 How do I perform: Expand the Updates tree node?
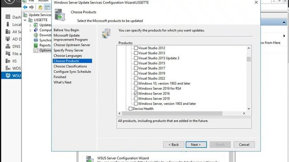30,25
